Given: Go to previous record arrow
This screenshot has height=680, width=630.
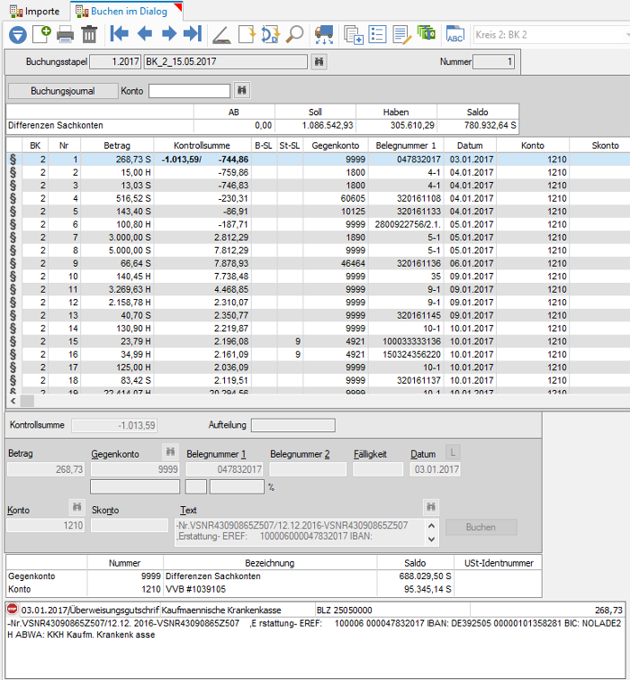Looking at the screenshot, I should pos(144,33).
